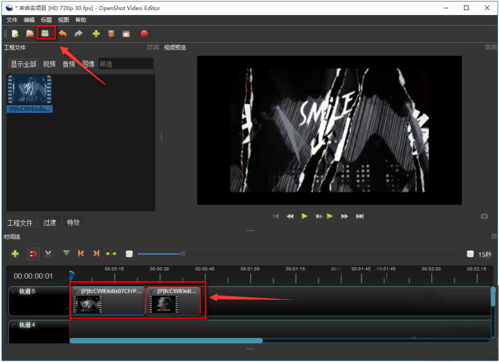Click the camera Save Frame icon
Image resolution: width=499 pixels, height=362 pixels.
point(484,217)
